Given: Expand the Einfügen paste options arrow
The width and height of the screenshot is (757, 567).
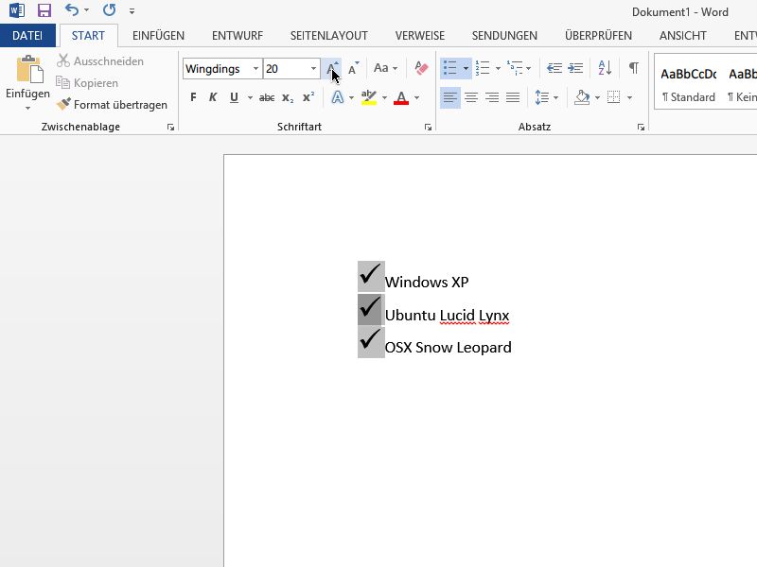Looking at the screenshot, I should (x=28, y=108).
